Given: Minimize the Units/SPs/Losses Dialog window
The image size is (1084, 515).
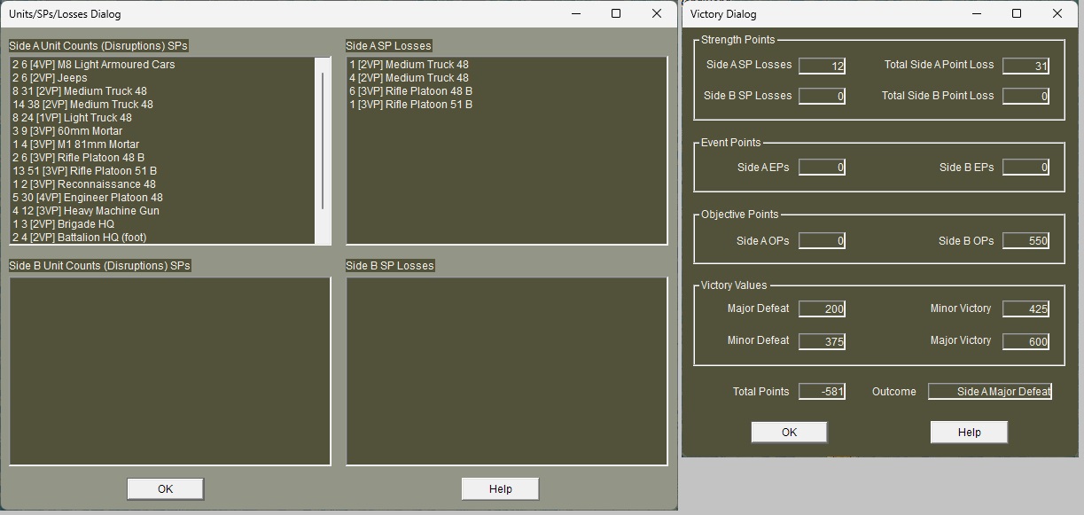Looking at the screenshot, I should [x=576, y=13].
